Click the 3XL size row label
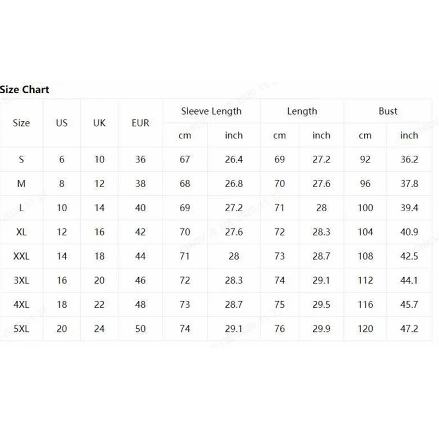 click(x=21, y=280)
